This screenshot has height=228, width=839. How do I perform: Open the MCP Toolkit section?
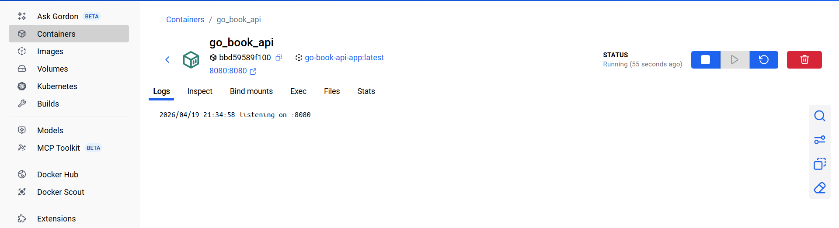[x=59, y=148]
